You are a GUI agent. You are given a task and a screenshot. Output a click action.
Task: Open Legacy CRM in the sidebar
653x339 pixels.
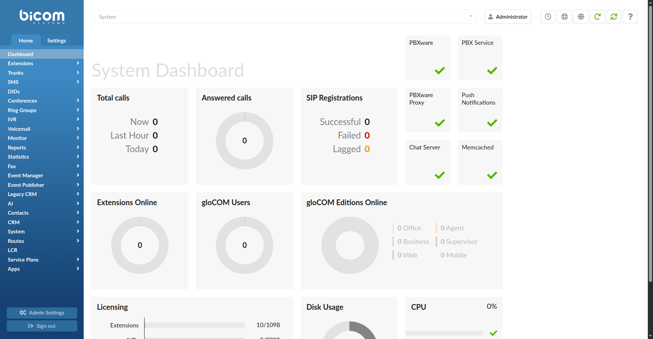click(42, 194)
